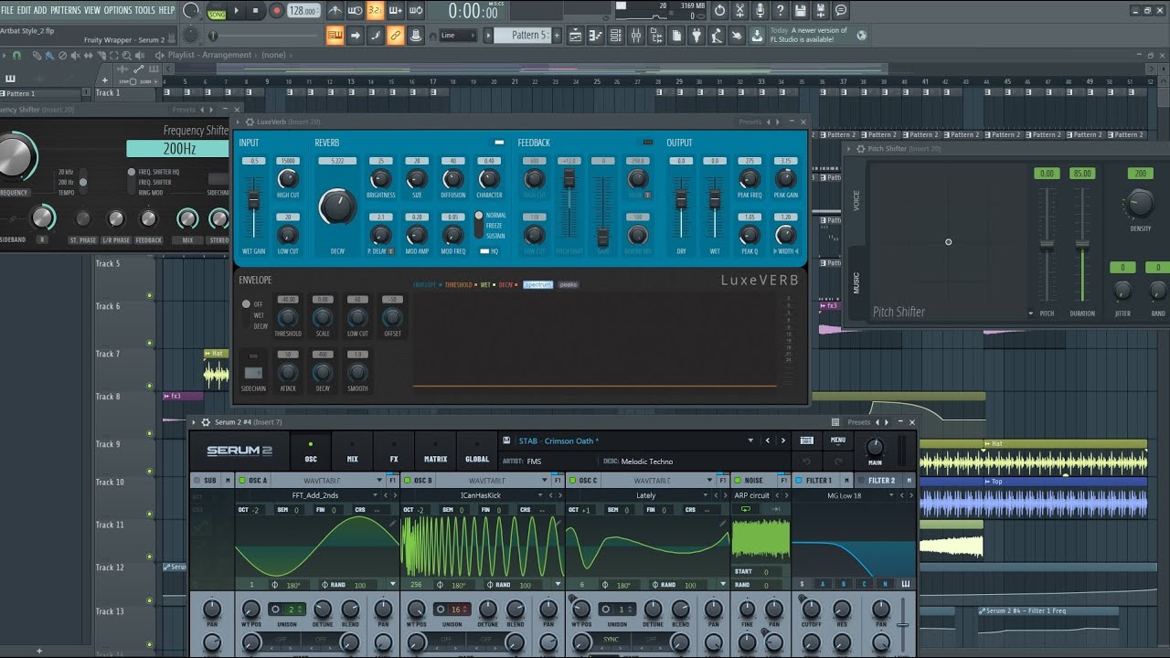
Task: Open the Mixer window from toolbar
Action: pyautogui.click(x=636, y=36)
